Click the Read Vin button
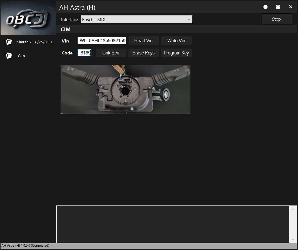The image size is (298, 250). [x=143, y=41]
